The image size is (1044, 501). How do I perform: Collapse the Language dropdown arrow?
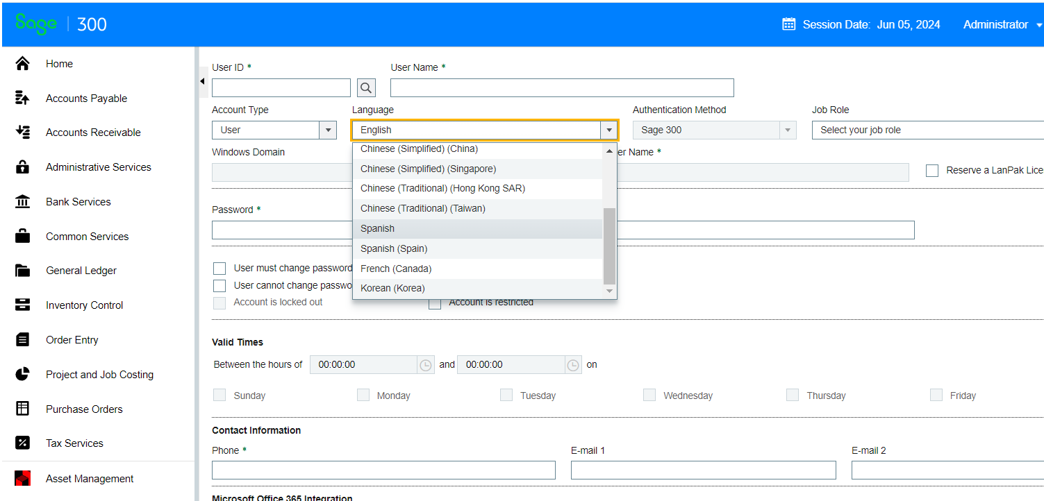tap(609, 130)
